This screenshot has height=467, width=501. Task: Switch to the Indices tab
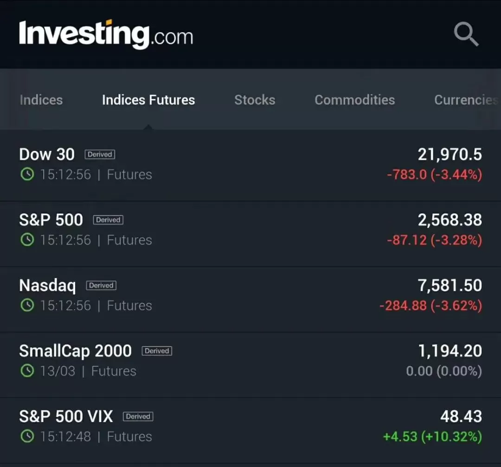click(41, 100)
